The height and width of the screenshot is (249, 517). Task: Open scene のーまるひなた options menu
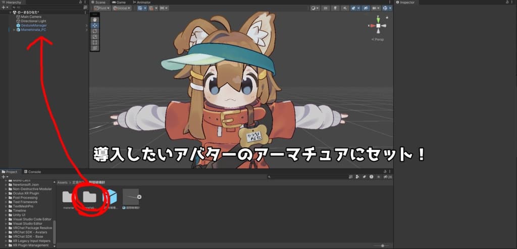tap(85, 12)
